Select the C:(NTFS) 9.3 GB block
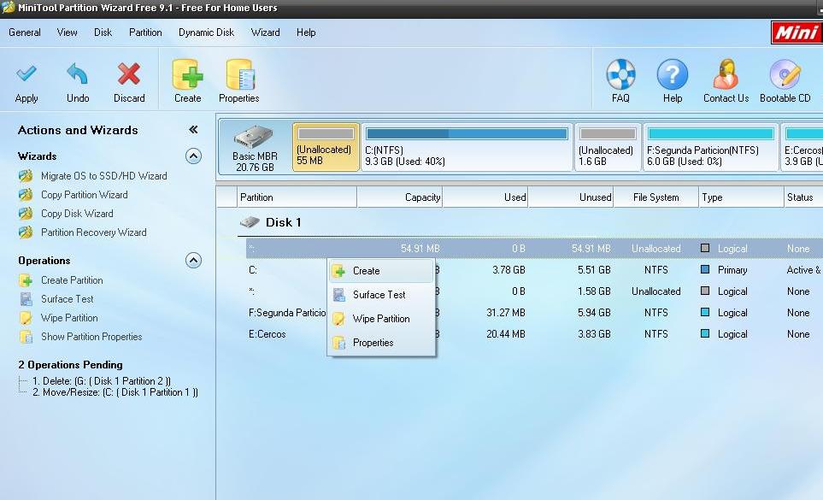Image resolution: width=823 pixels, height=500 pixels. click(x=467, y=147)
